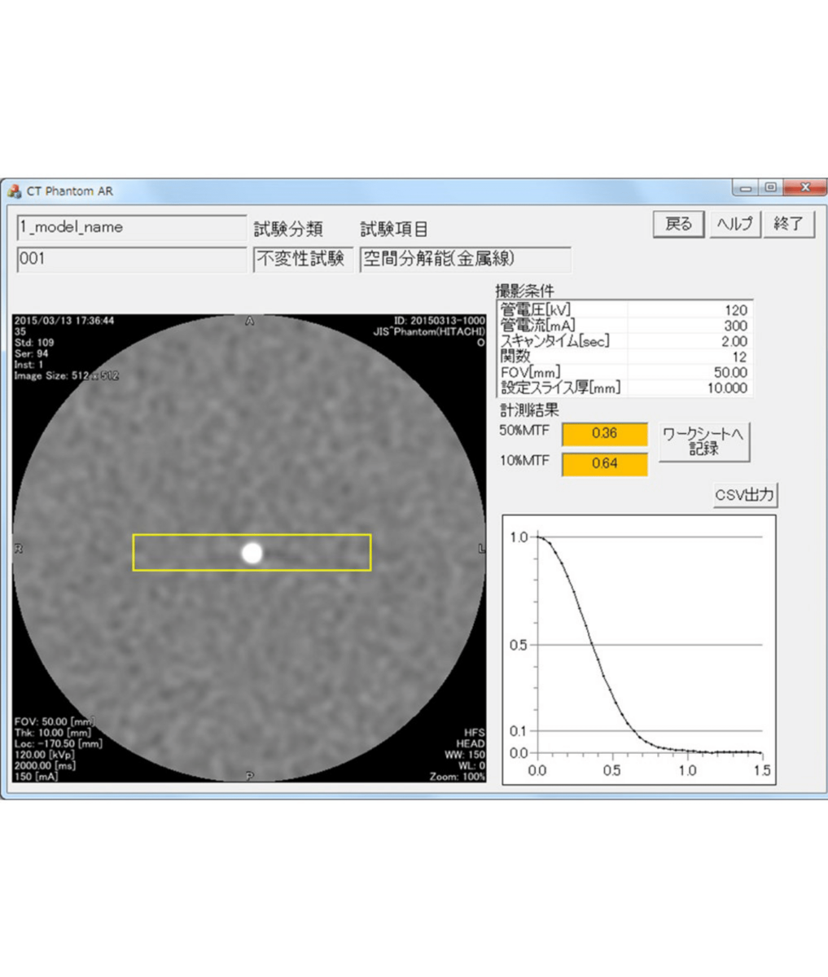Screen dimensions: 828x977
Task: Select the FOV[mm] row in conditions table
Action: coord(624,373)
